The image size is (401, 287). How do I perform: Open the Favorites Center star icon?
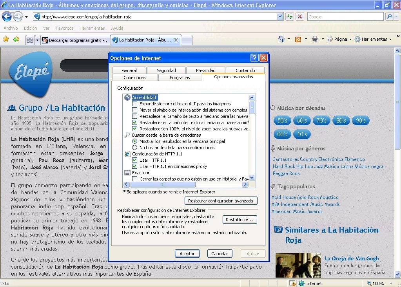(5, 39)
